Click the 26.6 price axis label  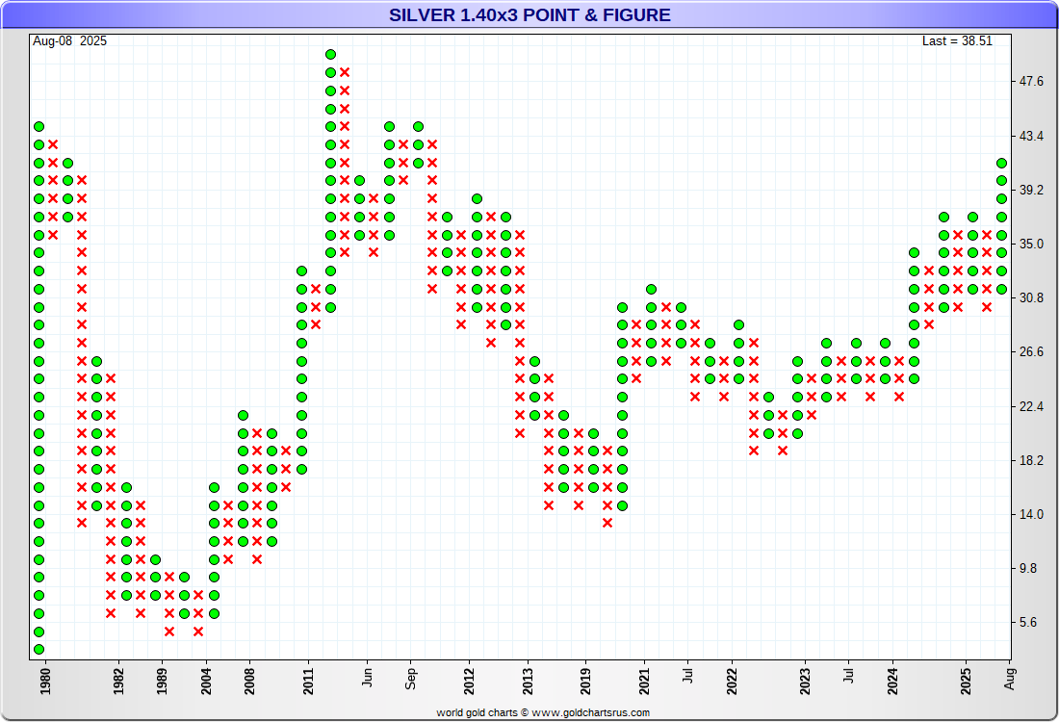click(1031, 352)
